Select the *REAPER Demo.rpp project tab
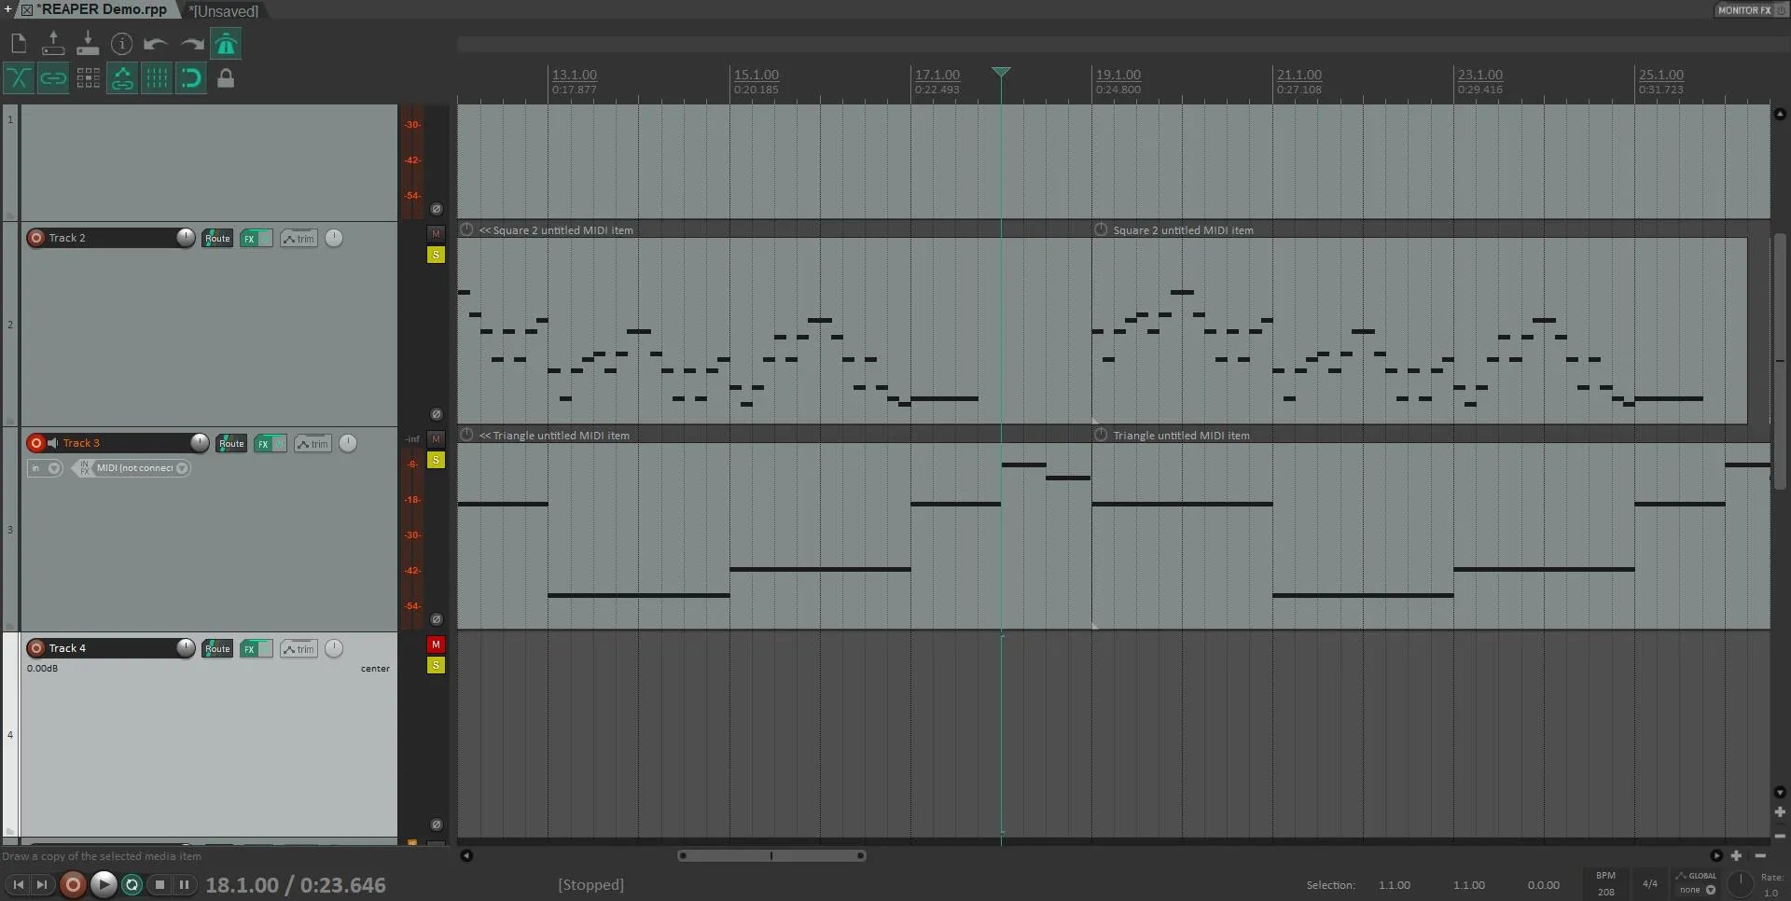The height and width of the screenshot is (901, 1791). [x=98, y=9]
